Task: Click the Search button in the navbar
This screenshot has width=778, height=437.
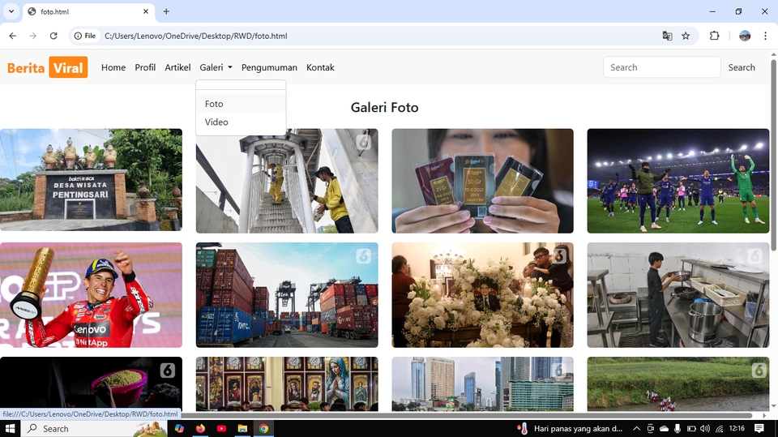Action: [741, 67]
